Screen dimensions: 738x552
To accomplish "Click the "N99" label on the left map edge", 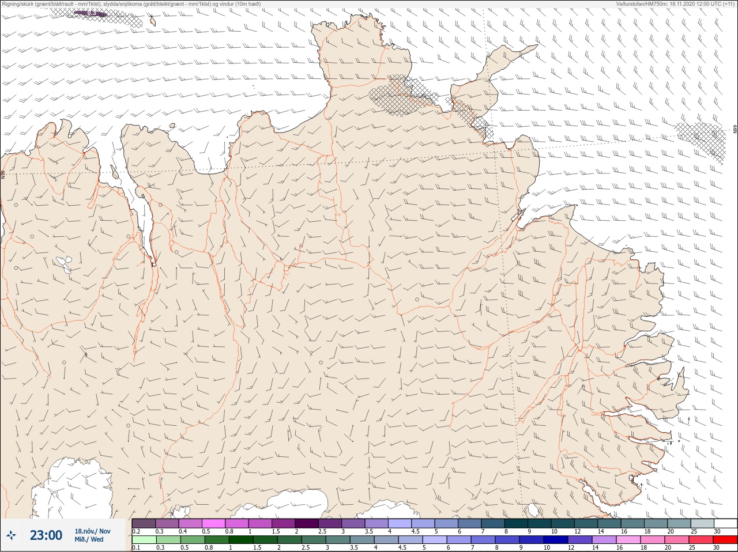I will pyautogui.click(x=3, y=173).
